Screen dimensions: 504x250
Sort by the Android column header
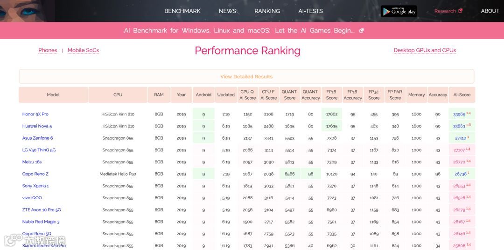(x=203, y=95)
